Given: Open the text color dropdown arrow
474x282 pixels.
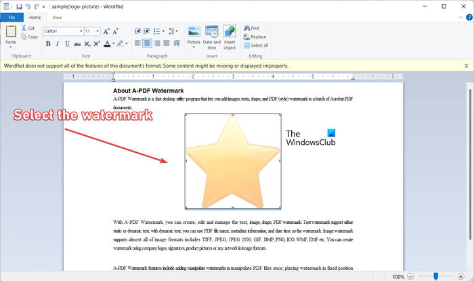Looking at the screenshot, I should pyautogui.click(x=113, y=44).
